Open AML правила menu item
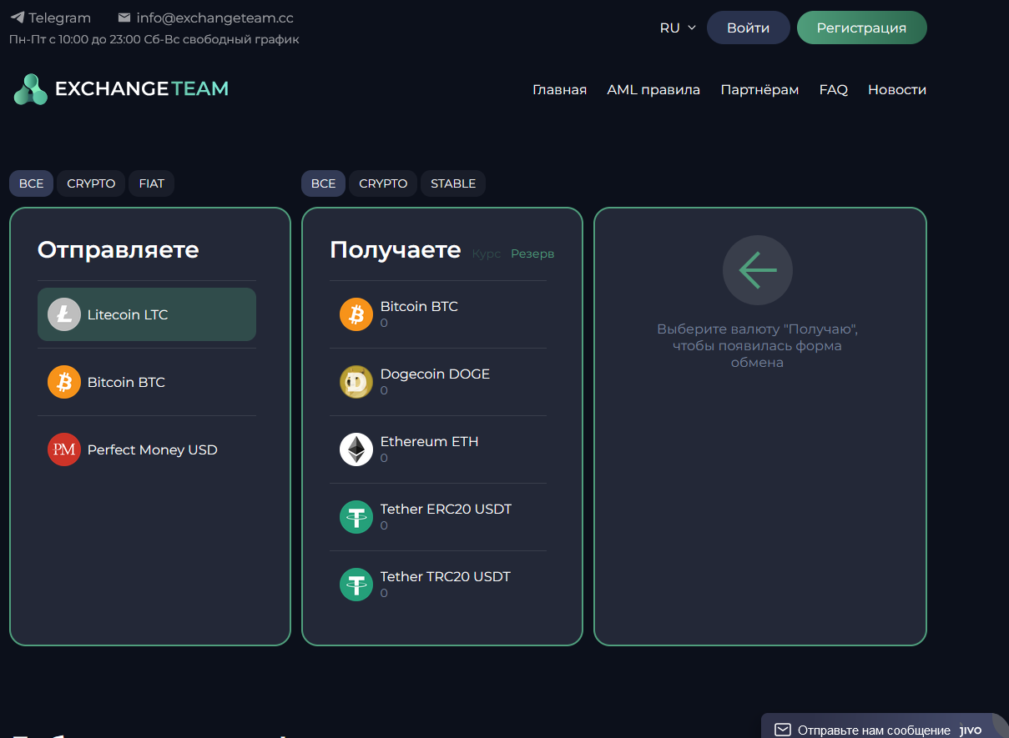Screen dimensions: 1009x738 pyautogui.click(x=653, y=90)
